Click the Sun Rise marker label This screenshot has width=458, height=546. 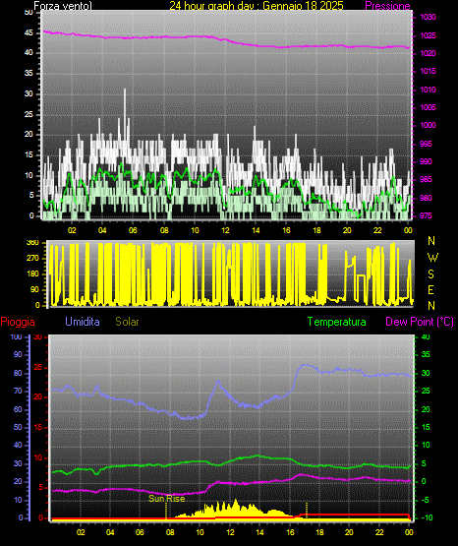click(166, 499)
